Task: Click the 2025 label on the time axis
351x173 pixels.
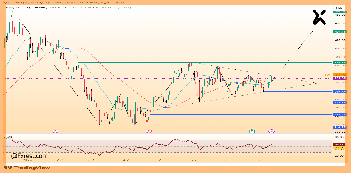Action: click(x=27, y=160)
